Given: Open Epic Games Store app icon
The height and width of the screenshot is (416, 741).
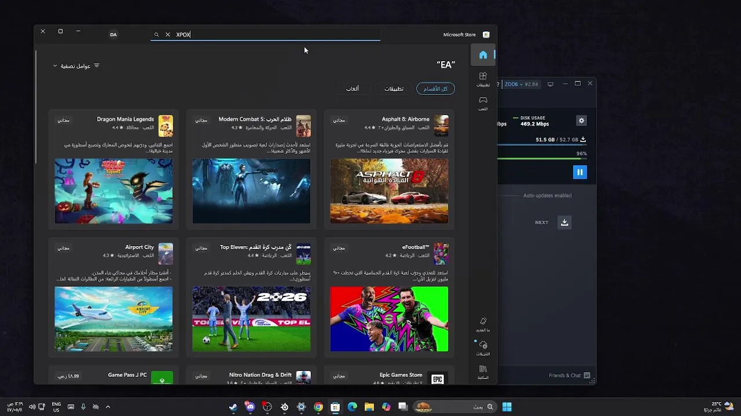Looking at the screenshot, I should 438,378.
